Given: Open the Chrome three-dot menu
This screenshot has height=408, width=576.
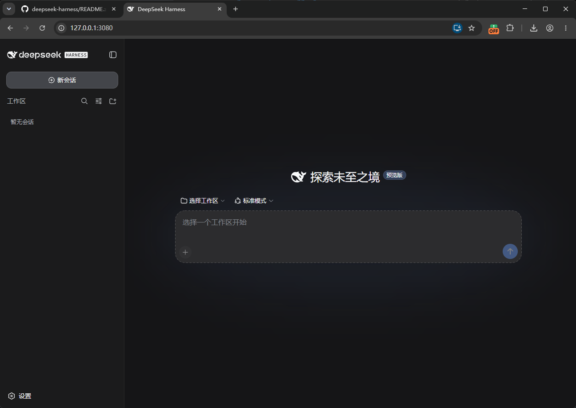Looking at the screenshot, I should pos(566,28).
